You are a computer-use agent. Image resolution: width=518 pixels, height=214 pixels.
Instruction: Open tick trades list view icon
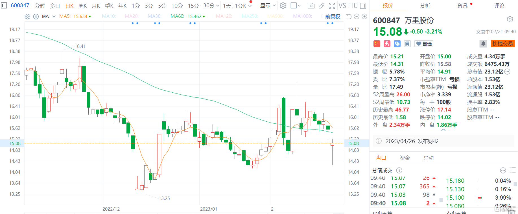tap(513, 170)
